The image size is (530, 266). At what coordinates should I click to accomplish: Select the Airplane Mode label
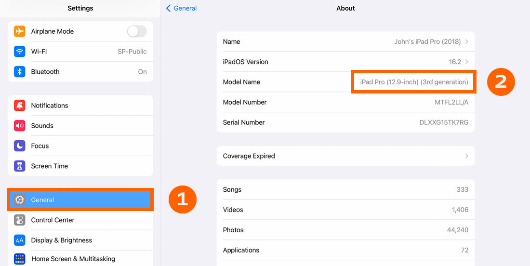click(53, 31)
